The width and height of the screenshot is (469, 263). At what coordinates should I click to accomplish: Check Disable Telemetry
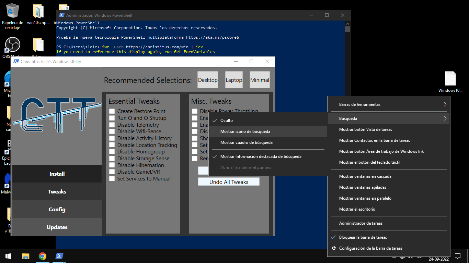click(112, 125)
